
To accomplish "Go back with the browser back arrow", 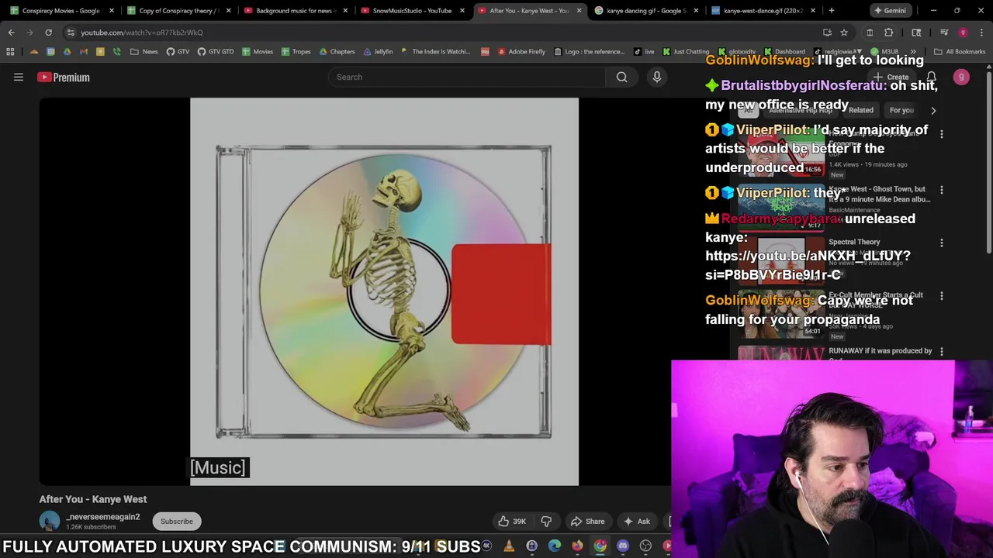I will point(11,33).
